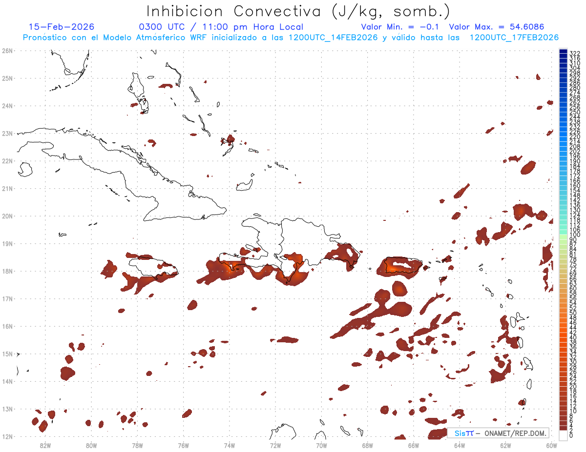Click the latitude label '18N'

[x=7, y=271]
